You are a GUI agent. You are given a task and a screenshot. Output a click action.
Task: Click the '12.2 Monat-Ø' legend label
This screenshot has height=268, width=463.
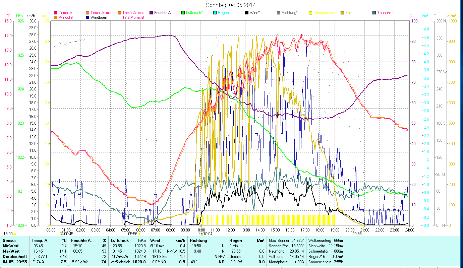coord(133,17)
